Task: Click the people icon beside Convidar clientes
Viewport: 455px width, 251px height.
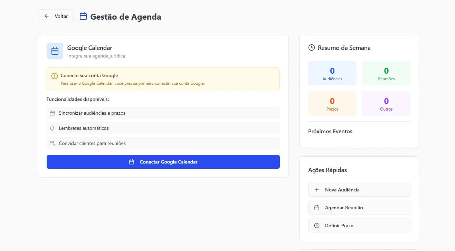Action: [x=52, y=143]
